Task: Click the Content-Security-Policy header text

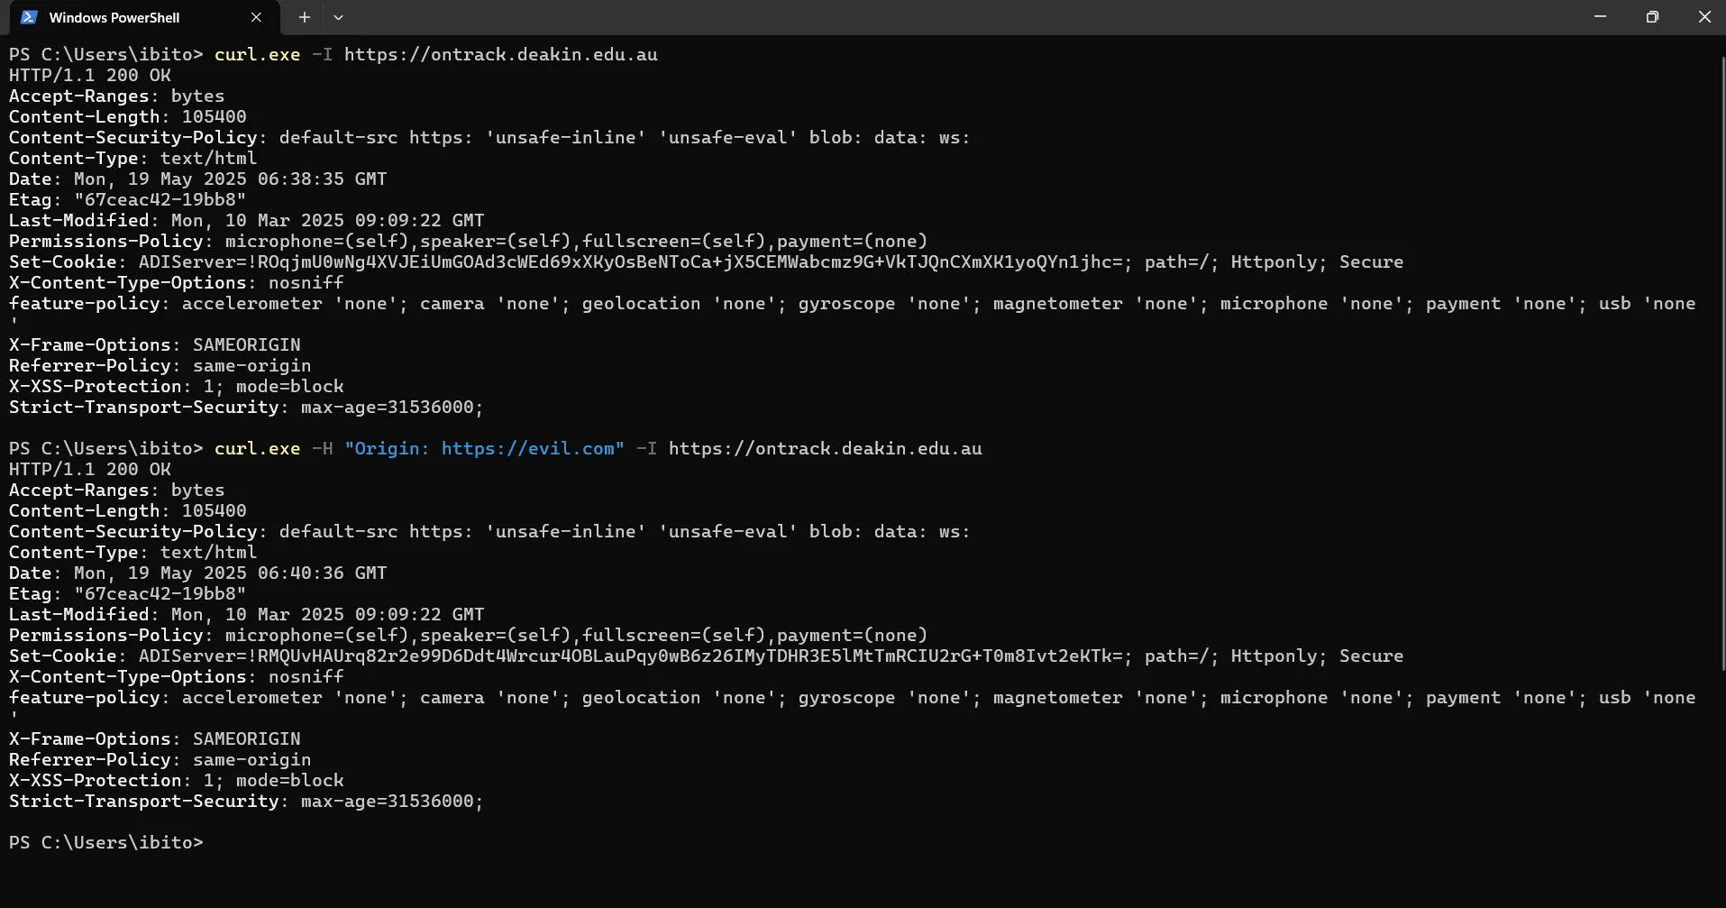Action: 133,137
